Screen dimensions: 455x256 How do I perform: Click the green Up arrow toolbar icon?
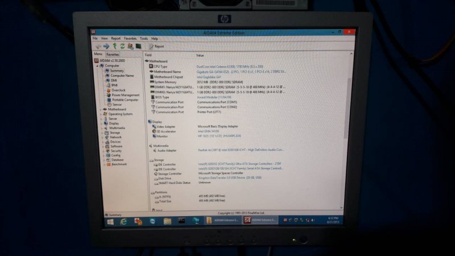coord(114,46)
